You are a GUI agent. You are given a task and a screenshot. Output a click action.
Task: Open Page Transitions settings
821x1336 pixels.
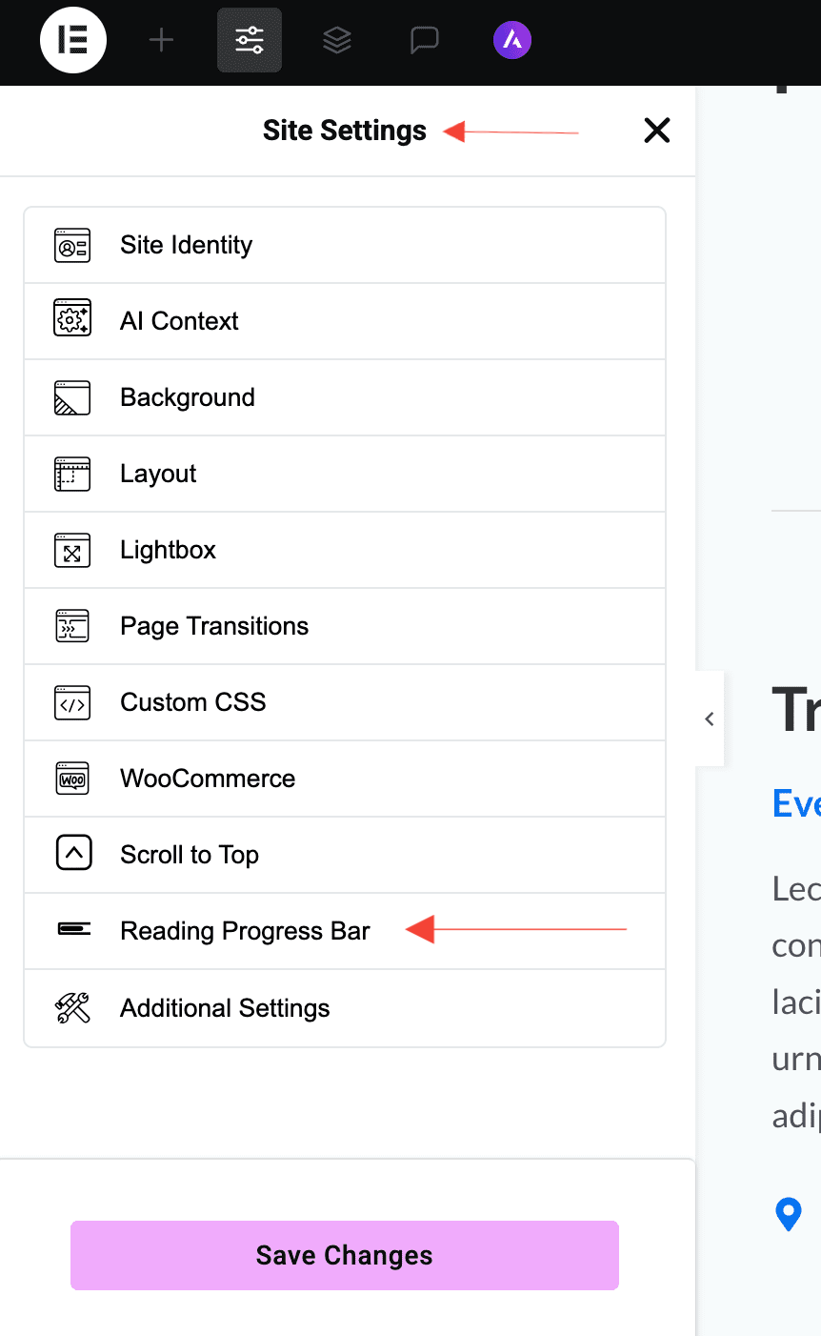(214, 626)
